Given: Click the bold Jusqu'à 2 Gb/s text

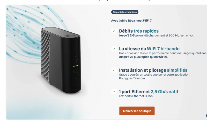Looking at the screenshot, I should point(129,36).
